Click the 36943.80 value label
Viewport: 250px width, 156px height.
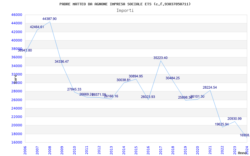click(25, 51)
